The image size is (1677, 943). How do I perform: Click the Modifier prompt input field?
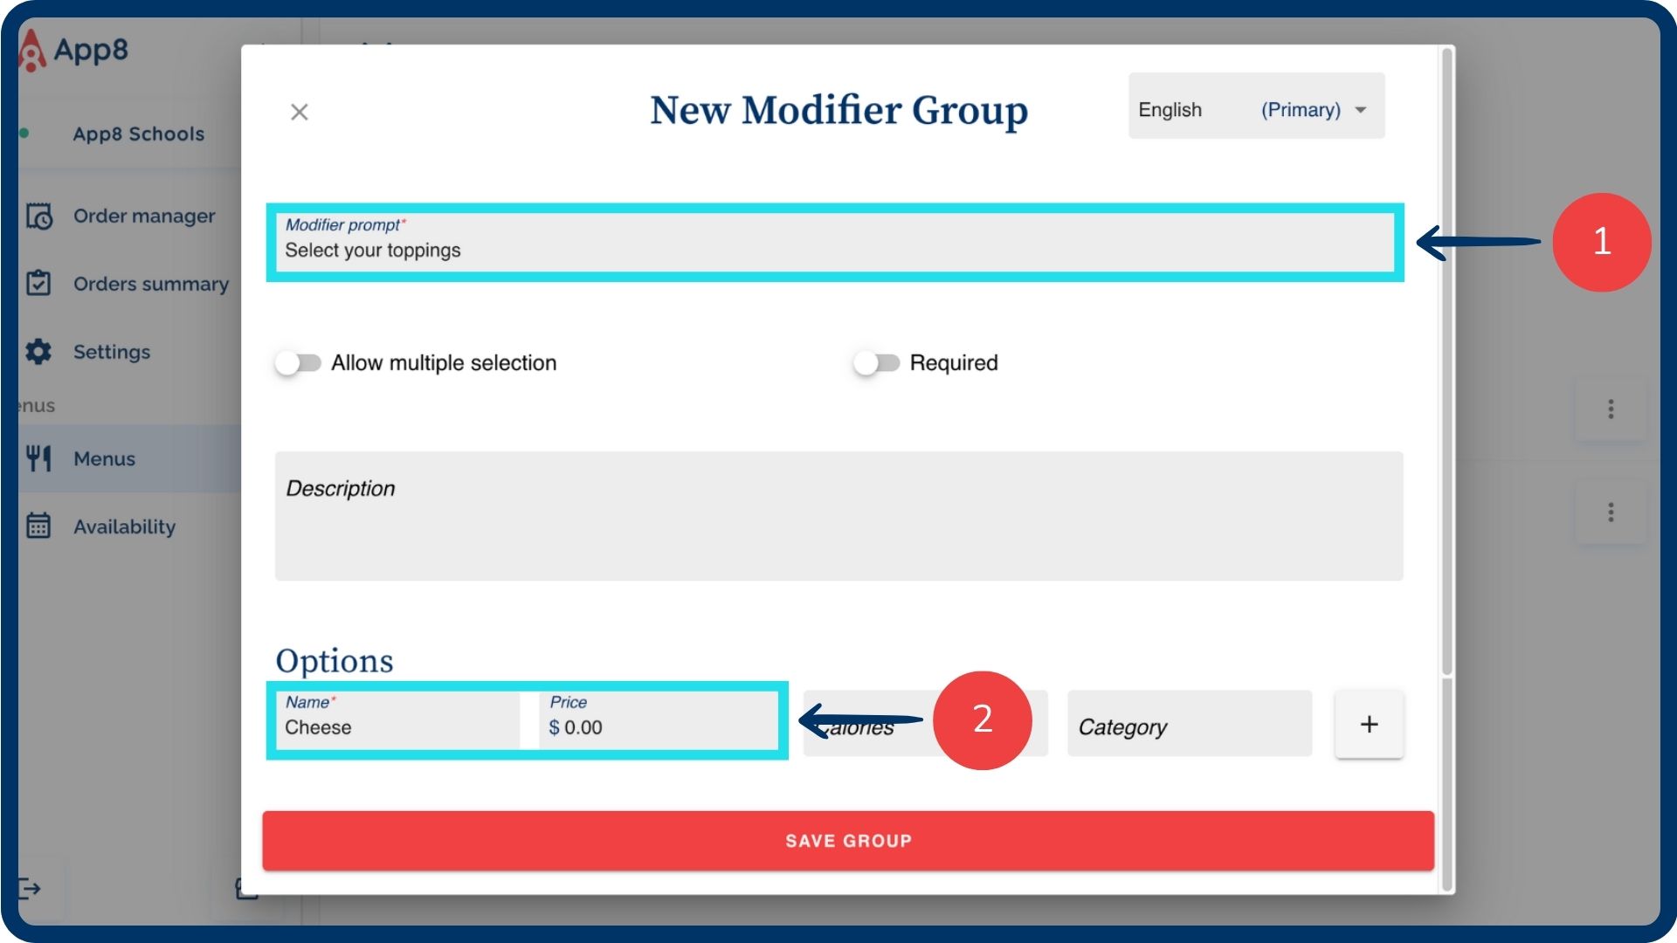click(x=834, y=251)
